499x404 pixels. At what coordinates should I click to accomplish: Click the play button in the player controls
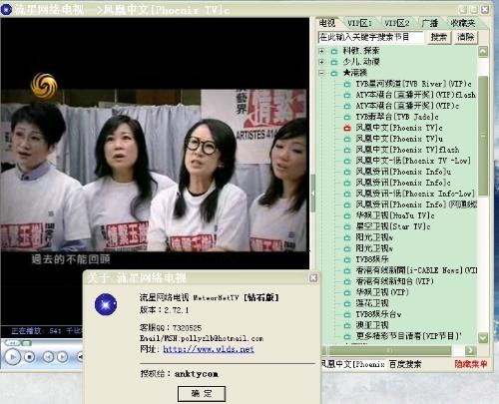tap(12, 357)
